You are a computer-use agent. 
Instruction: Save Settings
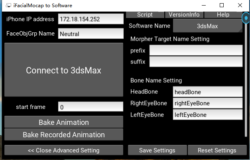(x=157, y=150)
